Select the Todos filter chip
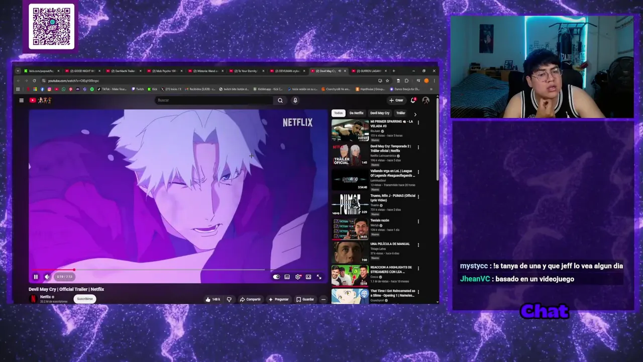 click(x=339, y=113)
